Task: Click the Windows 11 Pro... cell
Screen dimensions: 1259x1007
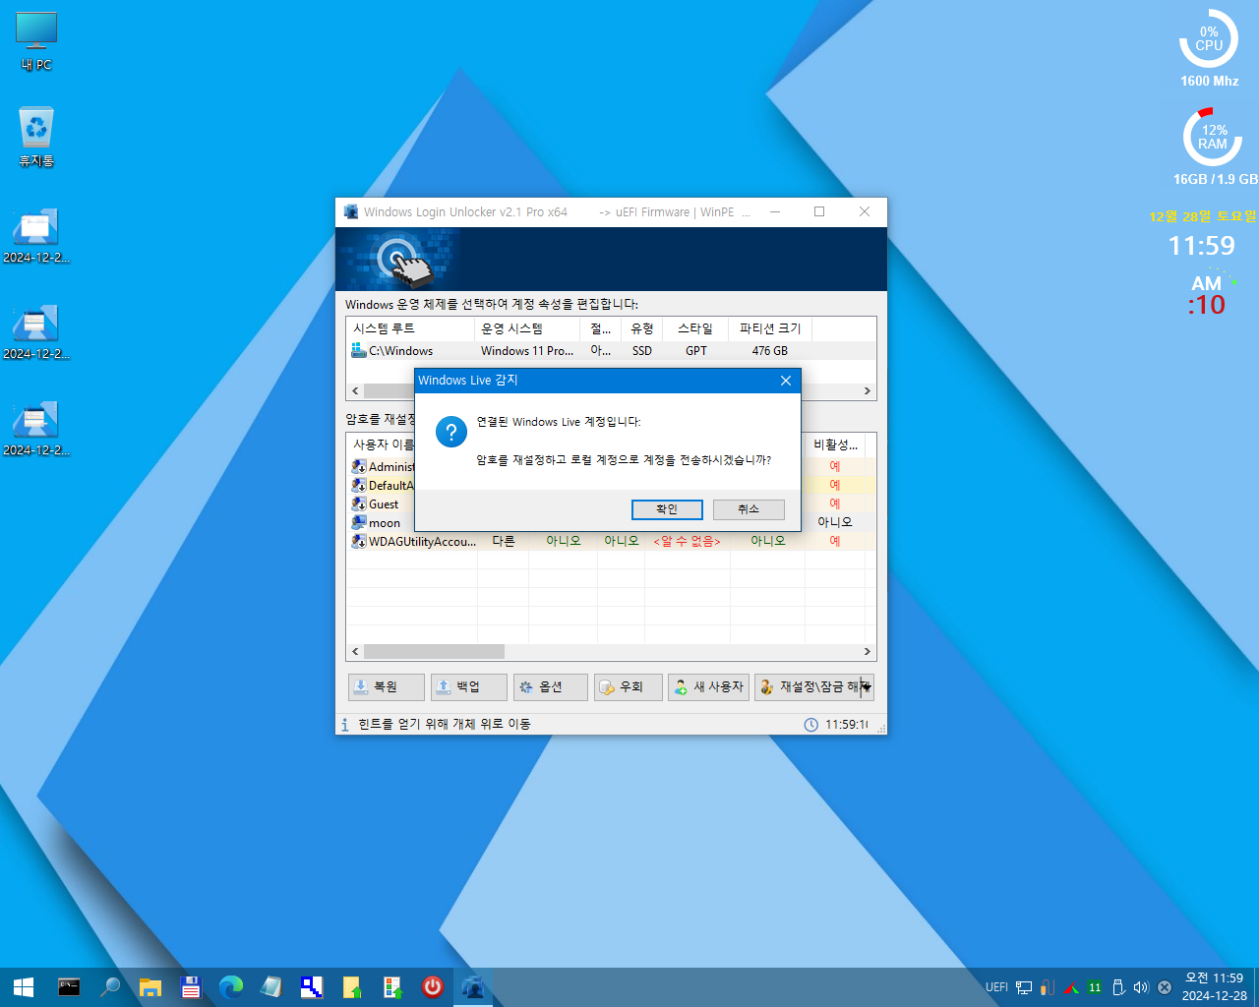Action: 527,351
